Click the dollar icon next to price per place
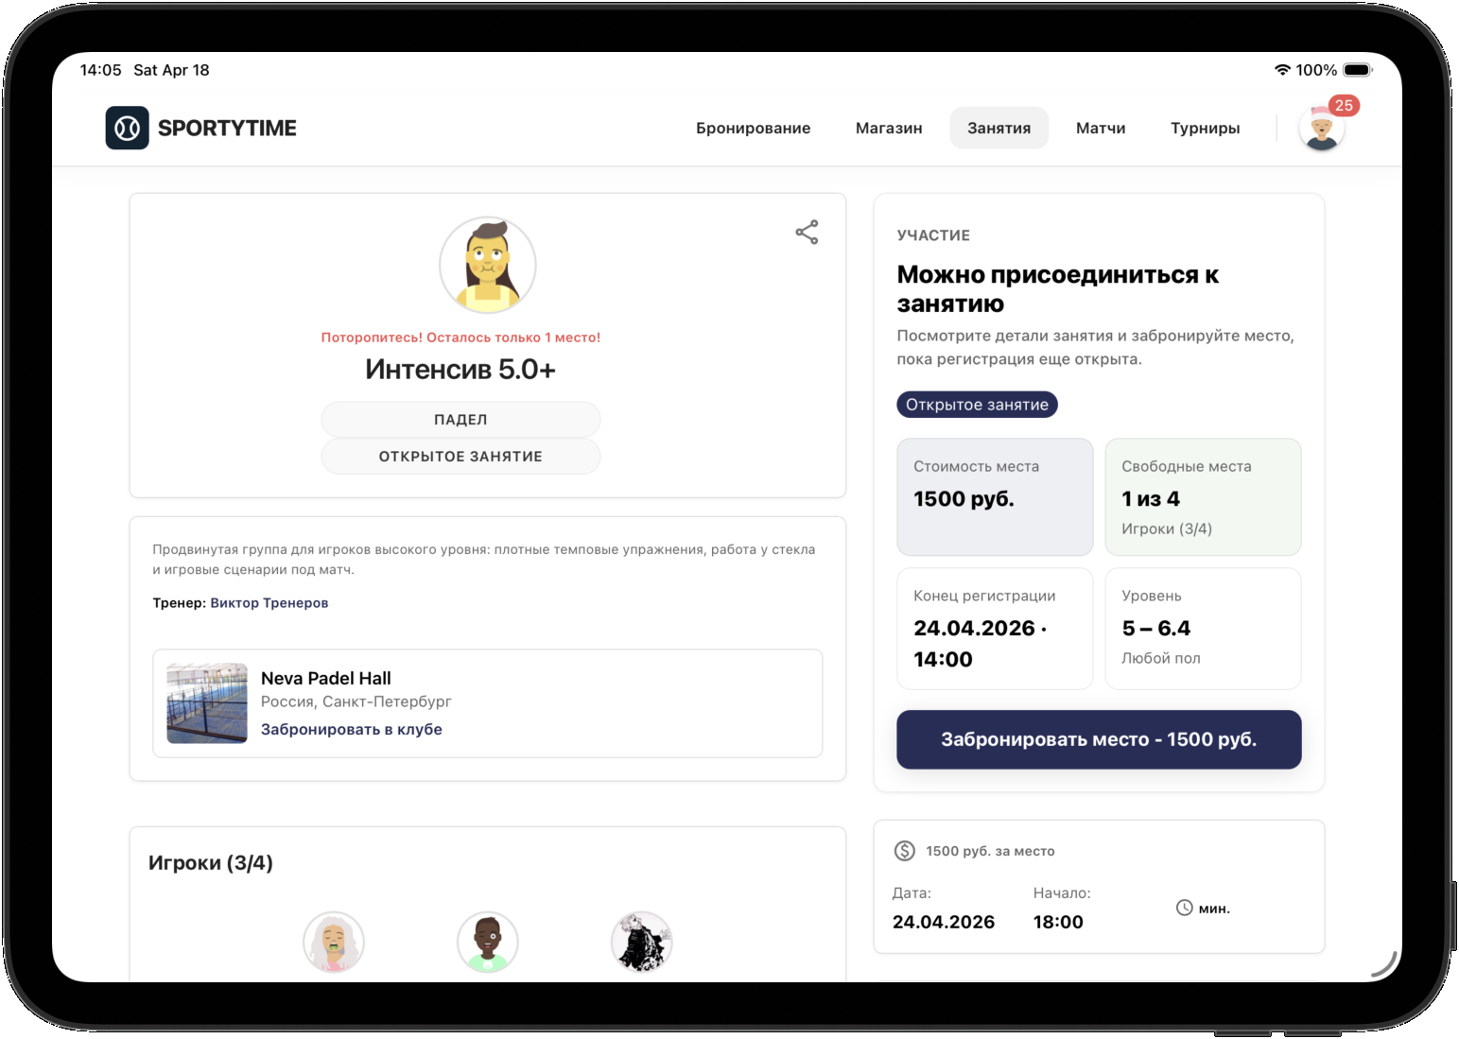The height and width of the screenshot is (1039, 1459). 905,850
